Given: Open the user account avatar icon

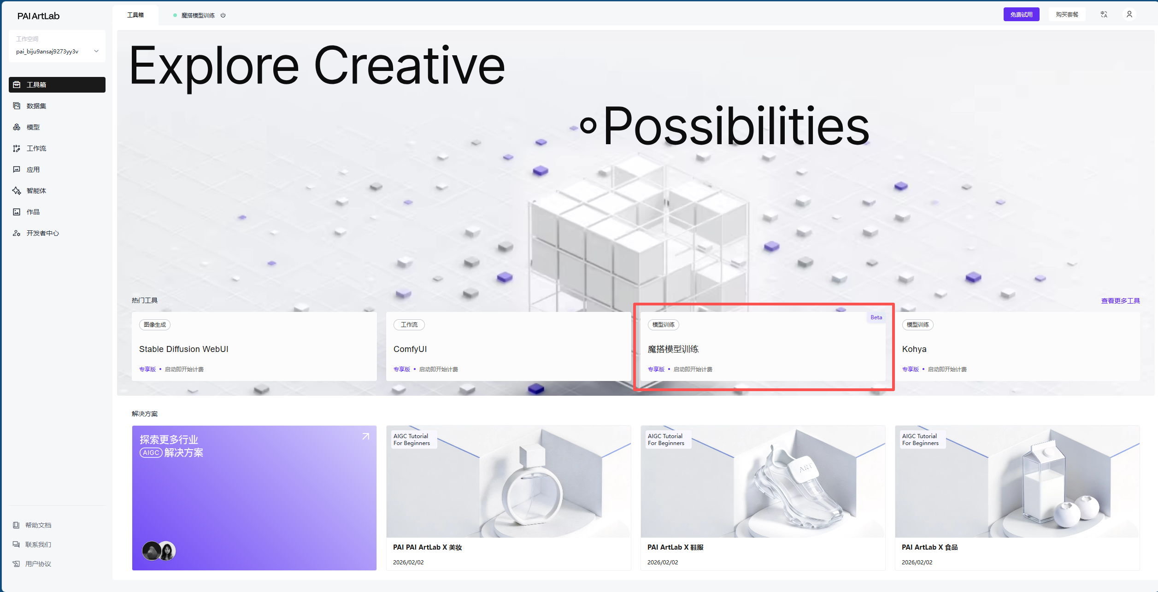Looking at the screenshot, I should point(1129,15).
